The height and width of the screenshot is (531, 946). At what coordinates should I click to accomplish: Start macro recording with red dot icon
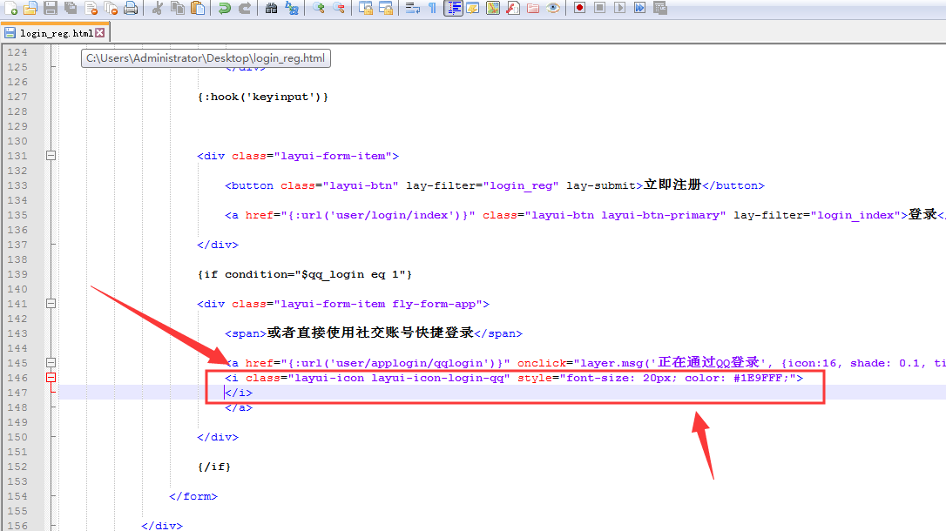[579, 9]
